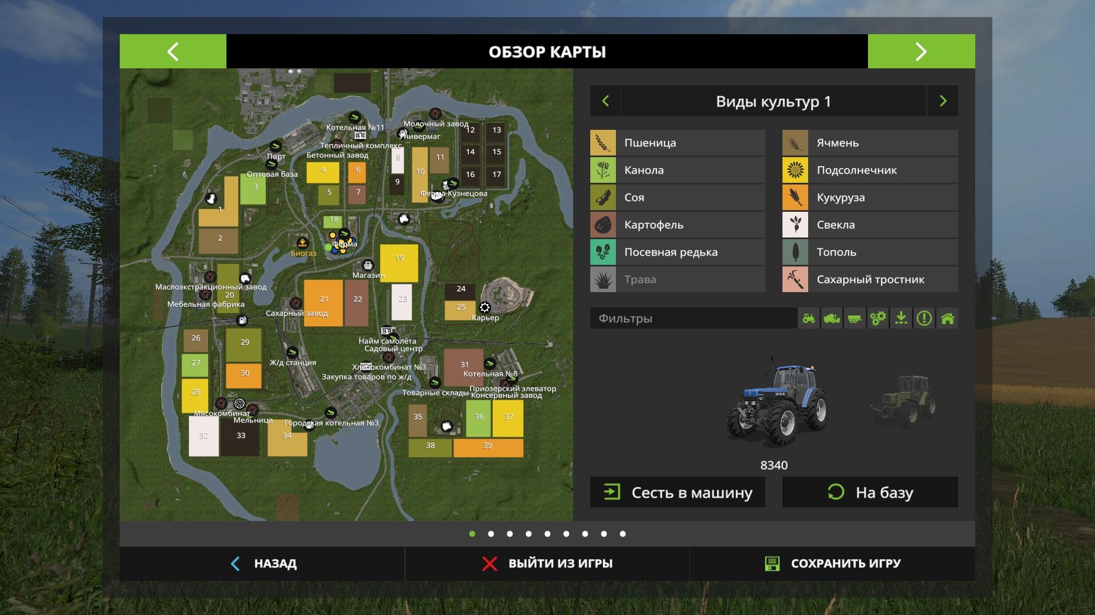Toggle the house buildings filter icon
This screenshot has height=615, width=1095.
point(947,318)
